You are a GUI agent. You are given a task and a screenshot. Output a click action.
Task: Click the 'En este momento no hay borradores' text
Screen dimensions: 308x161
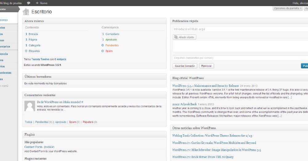(x=45, y=83)
